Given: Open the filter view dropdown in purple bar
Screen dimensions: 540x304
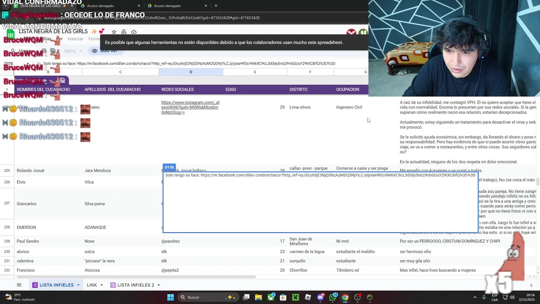Looking at the screenshot, I should point(51,81).
